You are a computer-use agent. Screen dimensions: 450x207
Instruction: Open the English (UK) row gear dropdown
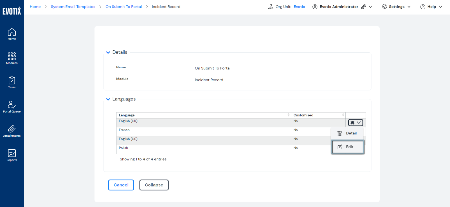pyautogui.click(x=355, y=123)
